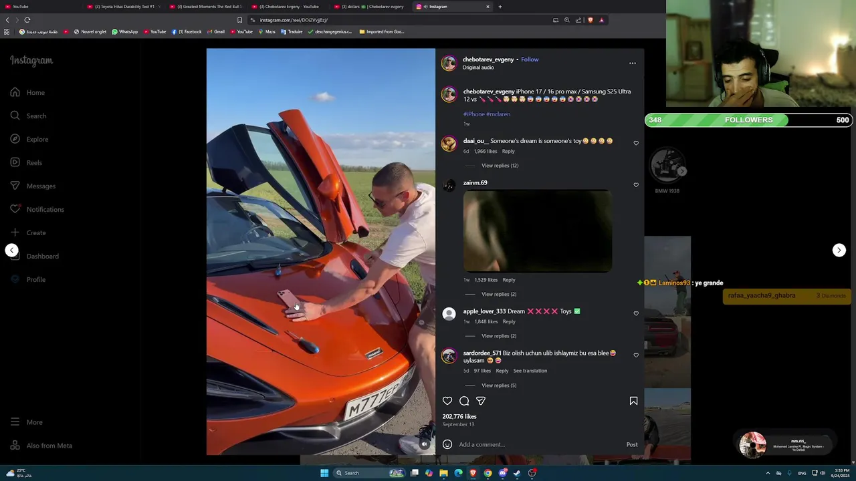Open Messages in sidebar
This screenshot has height=481, width=856.
[32, 186]
